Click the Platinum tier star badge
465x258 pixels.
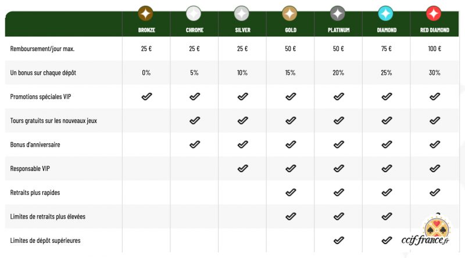338,13
